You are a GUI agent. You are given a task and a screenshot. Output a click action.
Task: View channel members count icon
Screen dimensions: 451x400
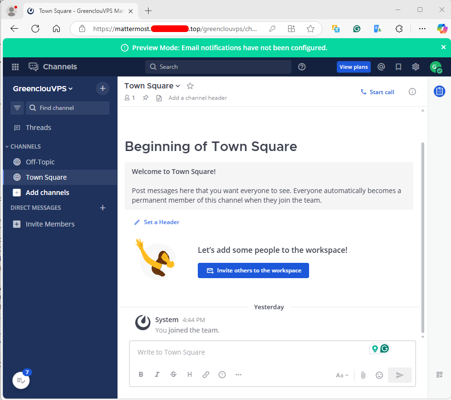click(x=130, y=98)
